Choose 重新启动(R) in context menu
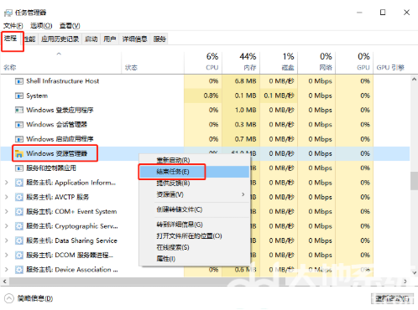 tap(194, 160)
